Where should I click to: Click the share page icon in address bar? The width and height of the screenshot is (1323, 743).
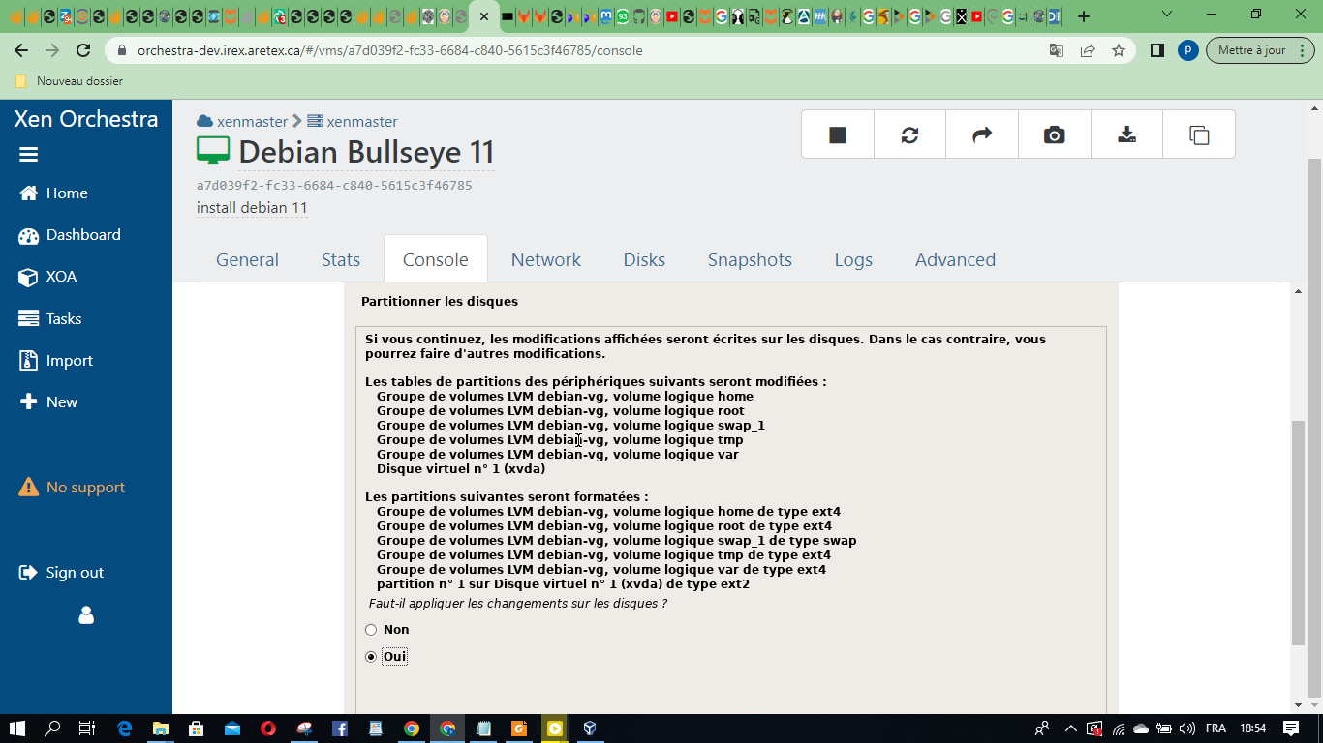click(x=1088, y=50)
